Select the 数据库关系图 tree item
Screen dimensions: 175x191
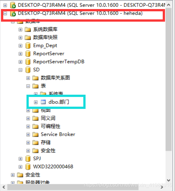[55, 78]
